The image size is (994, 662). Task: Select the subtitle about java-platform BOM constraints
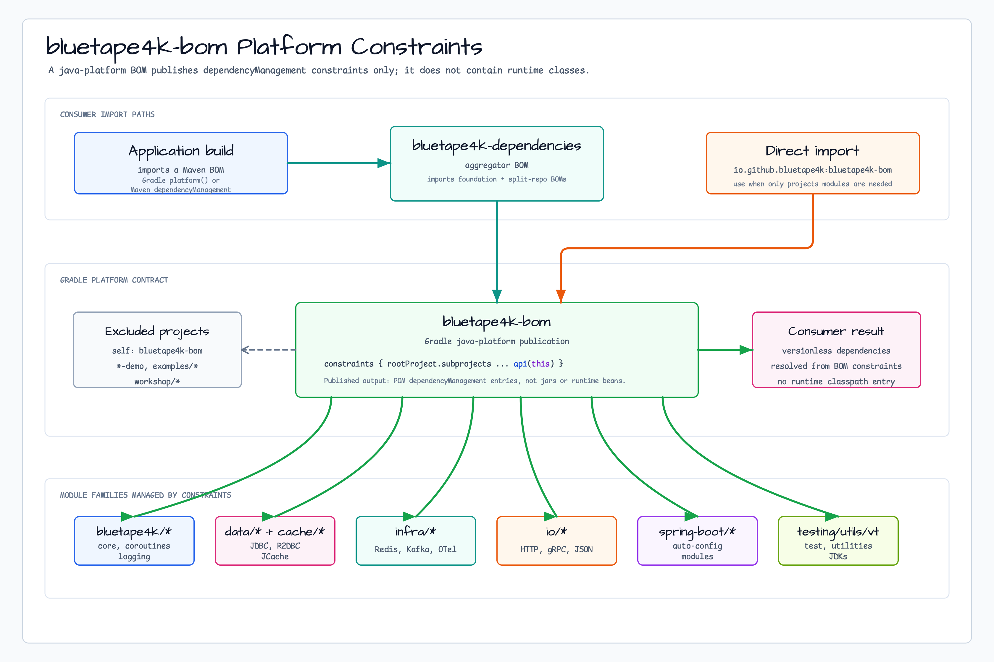319,71
